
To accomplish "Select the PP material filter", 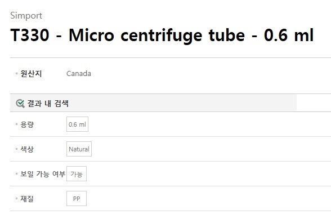I will click(x=77, y=199).
